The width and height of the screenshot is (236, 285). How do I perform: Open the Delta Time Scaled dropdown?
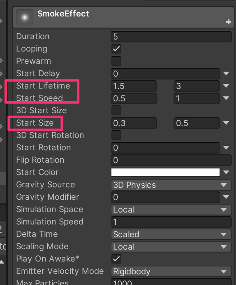171,234
